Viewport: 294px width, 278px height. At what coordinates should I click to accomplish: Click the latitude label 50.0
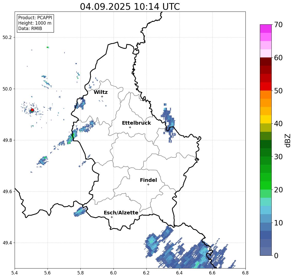coord(7,89)
